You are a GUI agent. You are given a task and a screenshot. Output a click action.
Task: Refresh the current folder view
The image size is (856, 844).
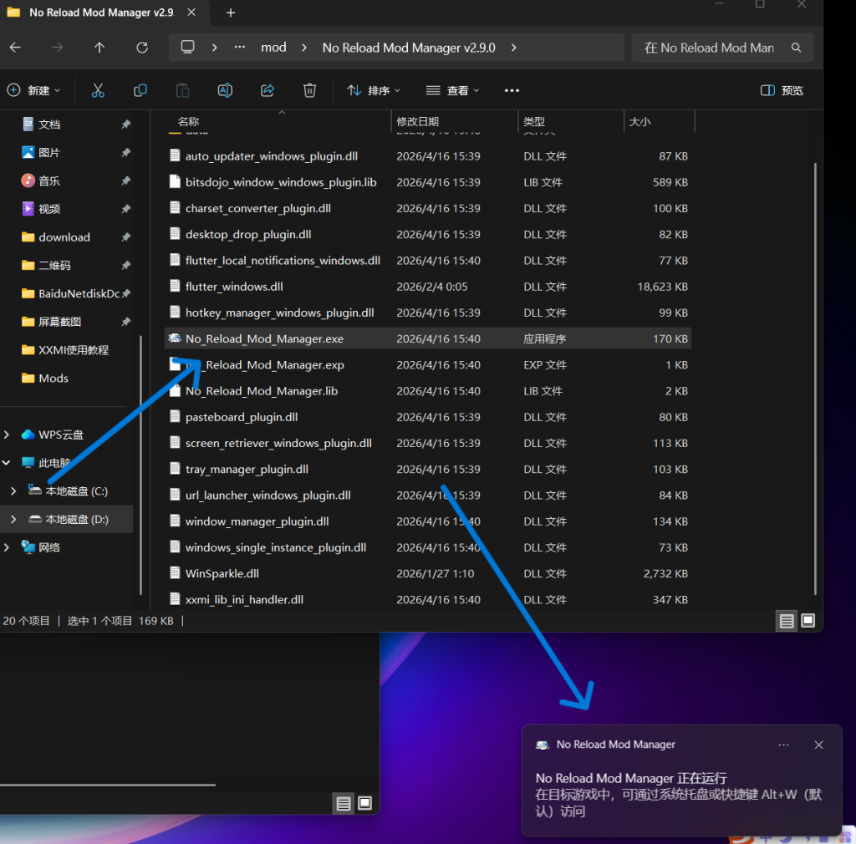(x=142, y=48)
